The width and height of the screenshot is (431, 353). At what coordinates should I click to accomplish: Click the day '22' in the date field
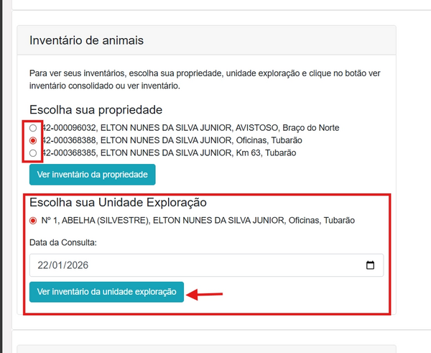point(44,265)
